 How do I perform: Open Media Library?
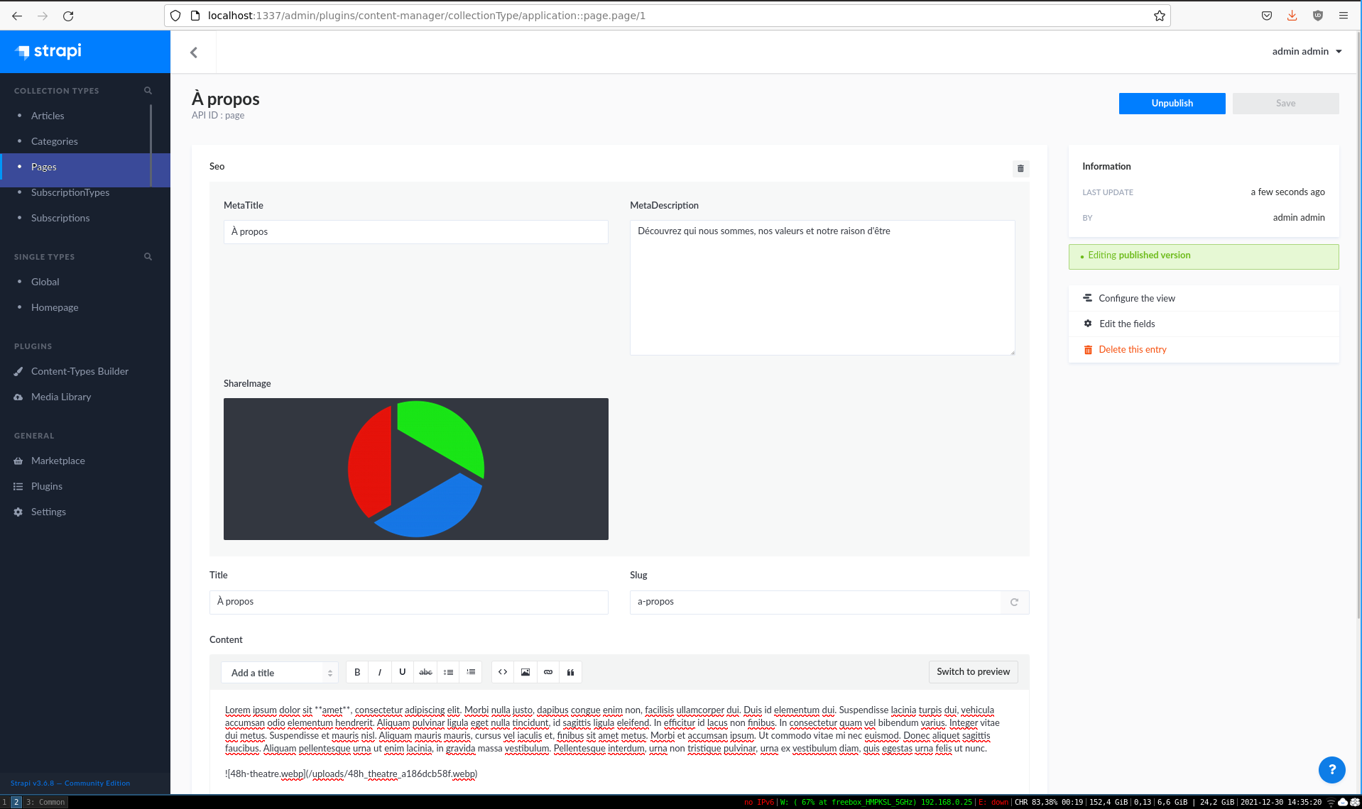pos(61,397)
